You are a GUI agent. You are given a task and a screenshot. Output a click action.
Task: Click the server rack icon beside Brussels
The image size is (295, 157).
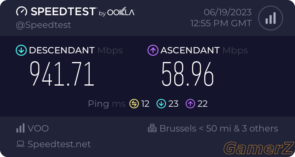tap(152, 128)
